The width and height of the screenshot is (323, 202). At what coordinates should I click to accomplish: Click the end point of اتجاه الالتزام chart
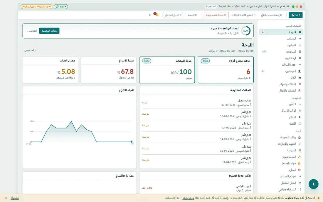(132, 142)
